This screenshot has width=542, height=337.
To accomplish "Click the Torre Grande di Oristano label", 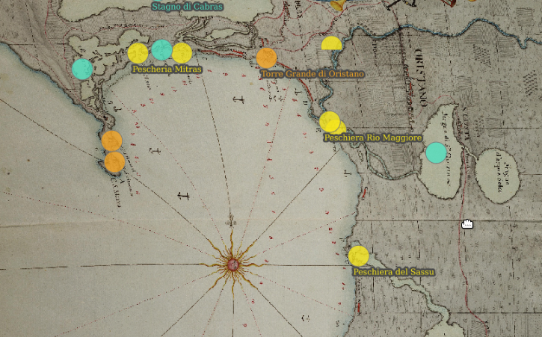I will coord(312,74).
